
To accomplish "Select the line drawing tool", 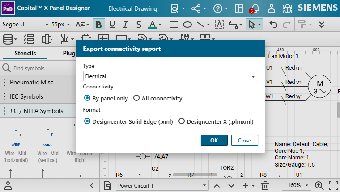I will click(x=200, y=25).
